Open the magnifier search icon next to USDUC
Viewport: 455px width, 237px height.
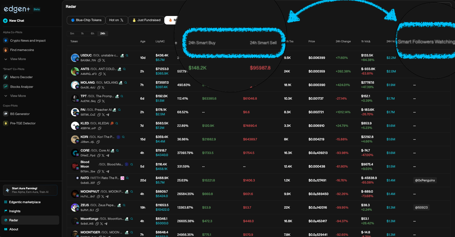(x=127, y=55)
